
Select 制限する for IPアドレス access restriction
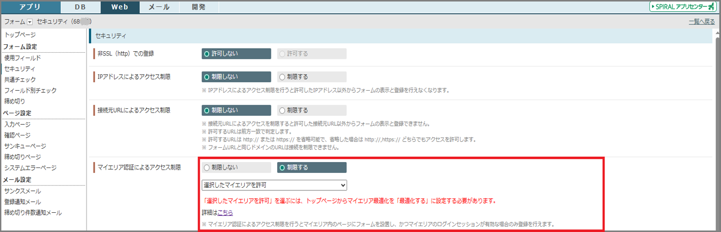point(311,77)
